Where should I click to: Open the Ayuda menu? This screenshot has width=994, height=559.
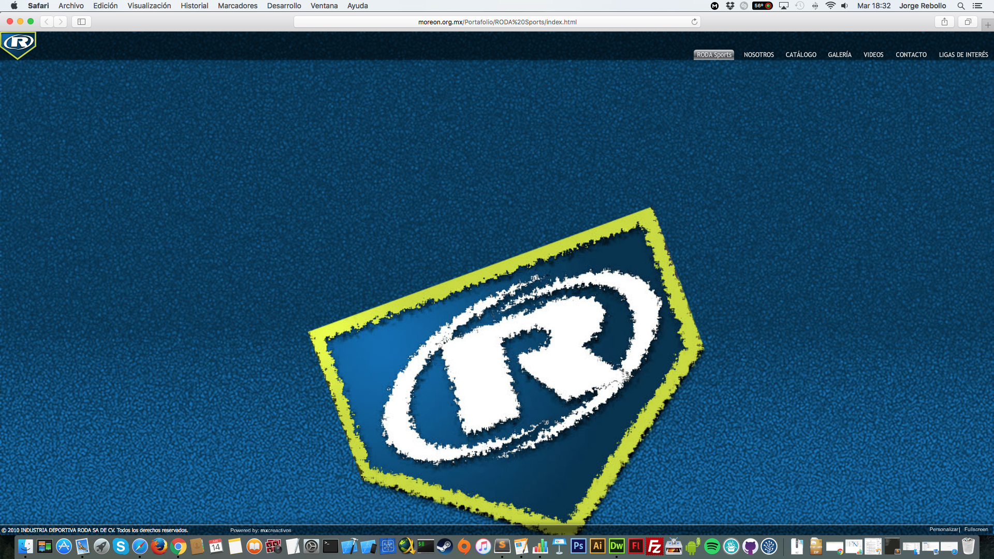coord(357,6)
